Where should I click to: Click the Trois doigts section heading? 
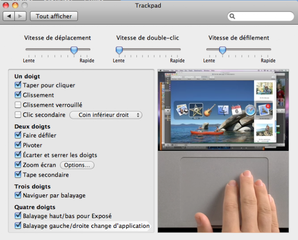coord(33,186)
